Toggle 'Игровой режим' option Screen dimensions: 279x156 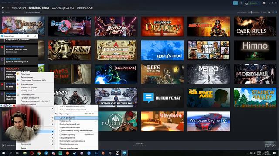tap(76, 114)
